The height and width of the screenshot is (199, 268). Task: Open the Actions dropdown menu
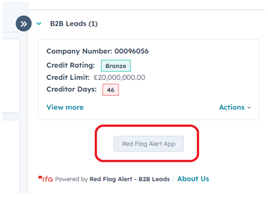coord(235,107)
